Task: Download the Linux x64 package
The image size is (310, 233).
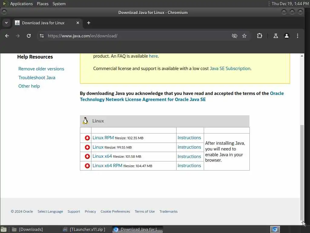Action: (102, 156)
